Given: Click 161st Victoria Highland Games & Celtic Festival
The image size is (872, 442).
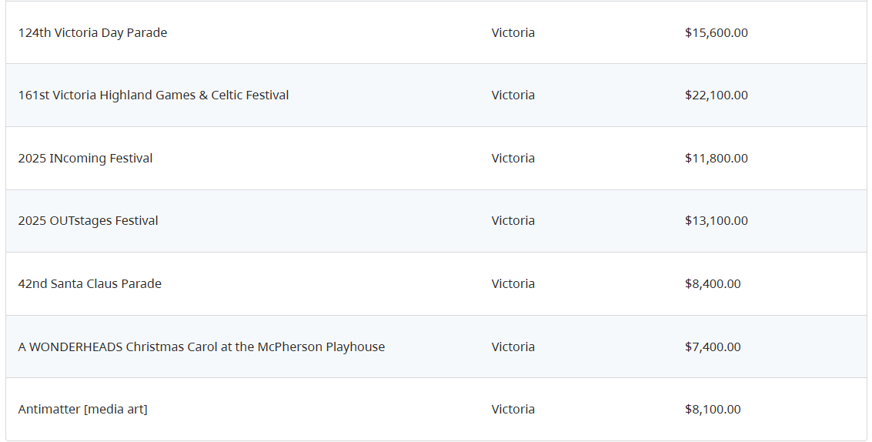Looking at the screenshot, I should click(153, 95).
